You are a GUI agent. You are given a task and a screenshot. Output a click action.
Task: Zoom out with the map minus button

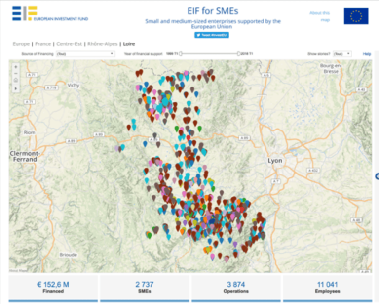16,74
